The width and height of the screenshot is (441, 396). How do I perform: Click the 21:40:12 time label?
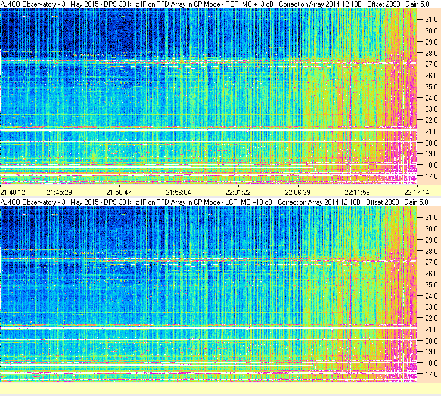[x=13, y=193]
